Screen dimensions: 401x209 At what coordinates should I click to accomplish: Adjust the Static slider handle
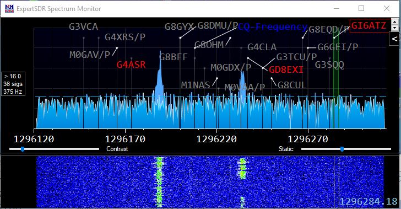pyautogui.click(x=342, y=149)
